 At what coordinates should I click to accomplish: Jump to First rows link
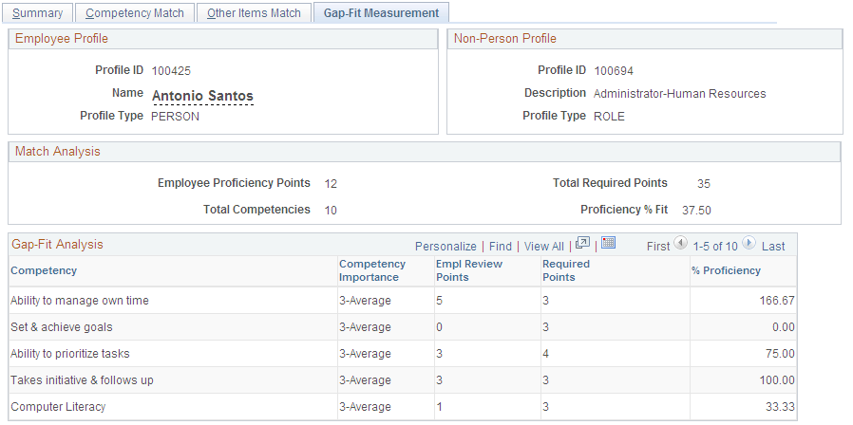pos(658,247)
